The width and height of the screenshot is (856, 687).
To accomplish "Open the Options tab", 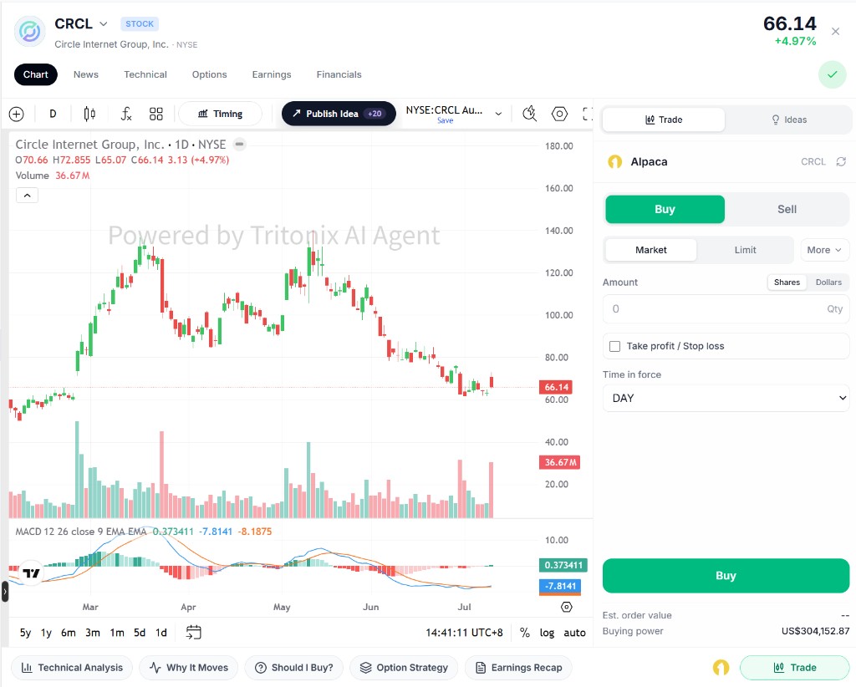I will [209, 74].
